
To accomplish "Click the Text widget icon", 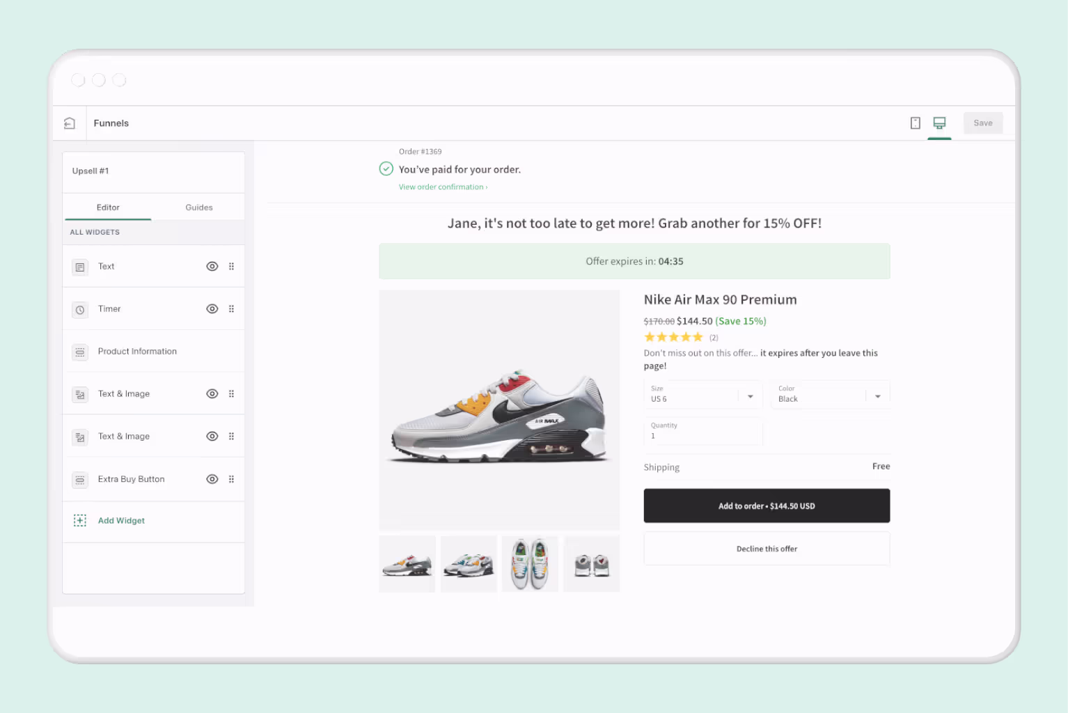I will (x=80, y=267).
